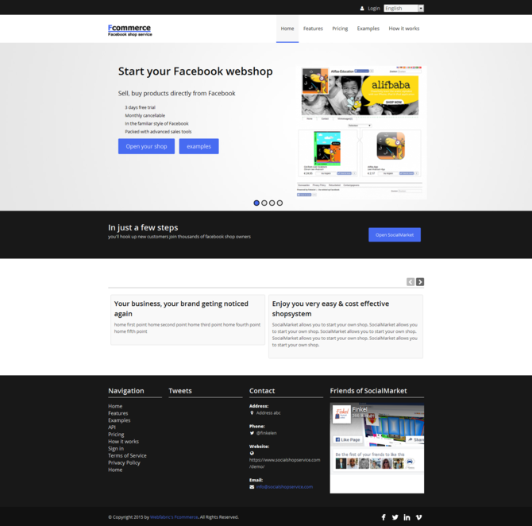This screenshot has width=532, height=526.
Task: Open footer Sign in link
Action: coord(116,449)
